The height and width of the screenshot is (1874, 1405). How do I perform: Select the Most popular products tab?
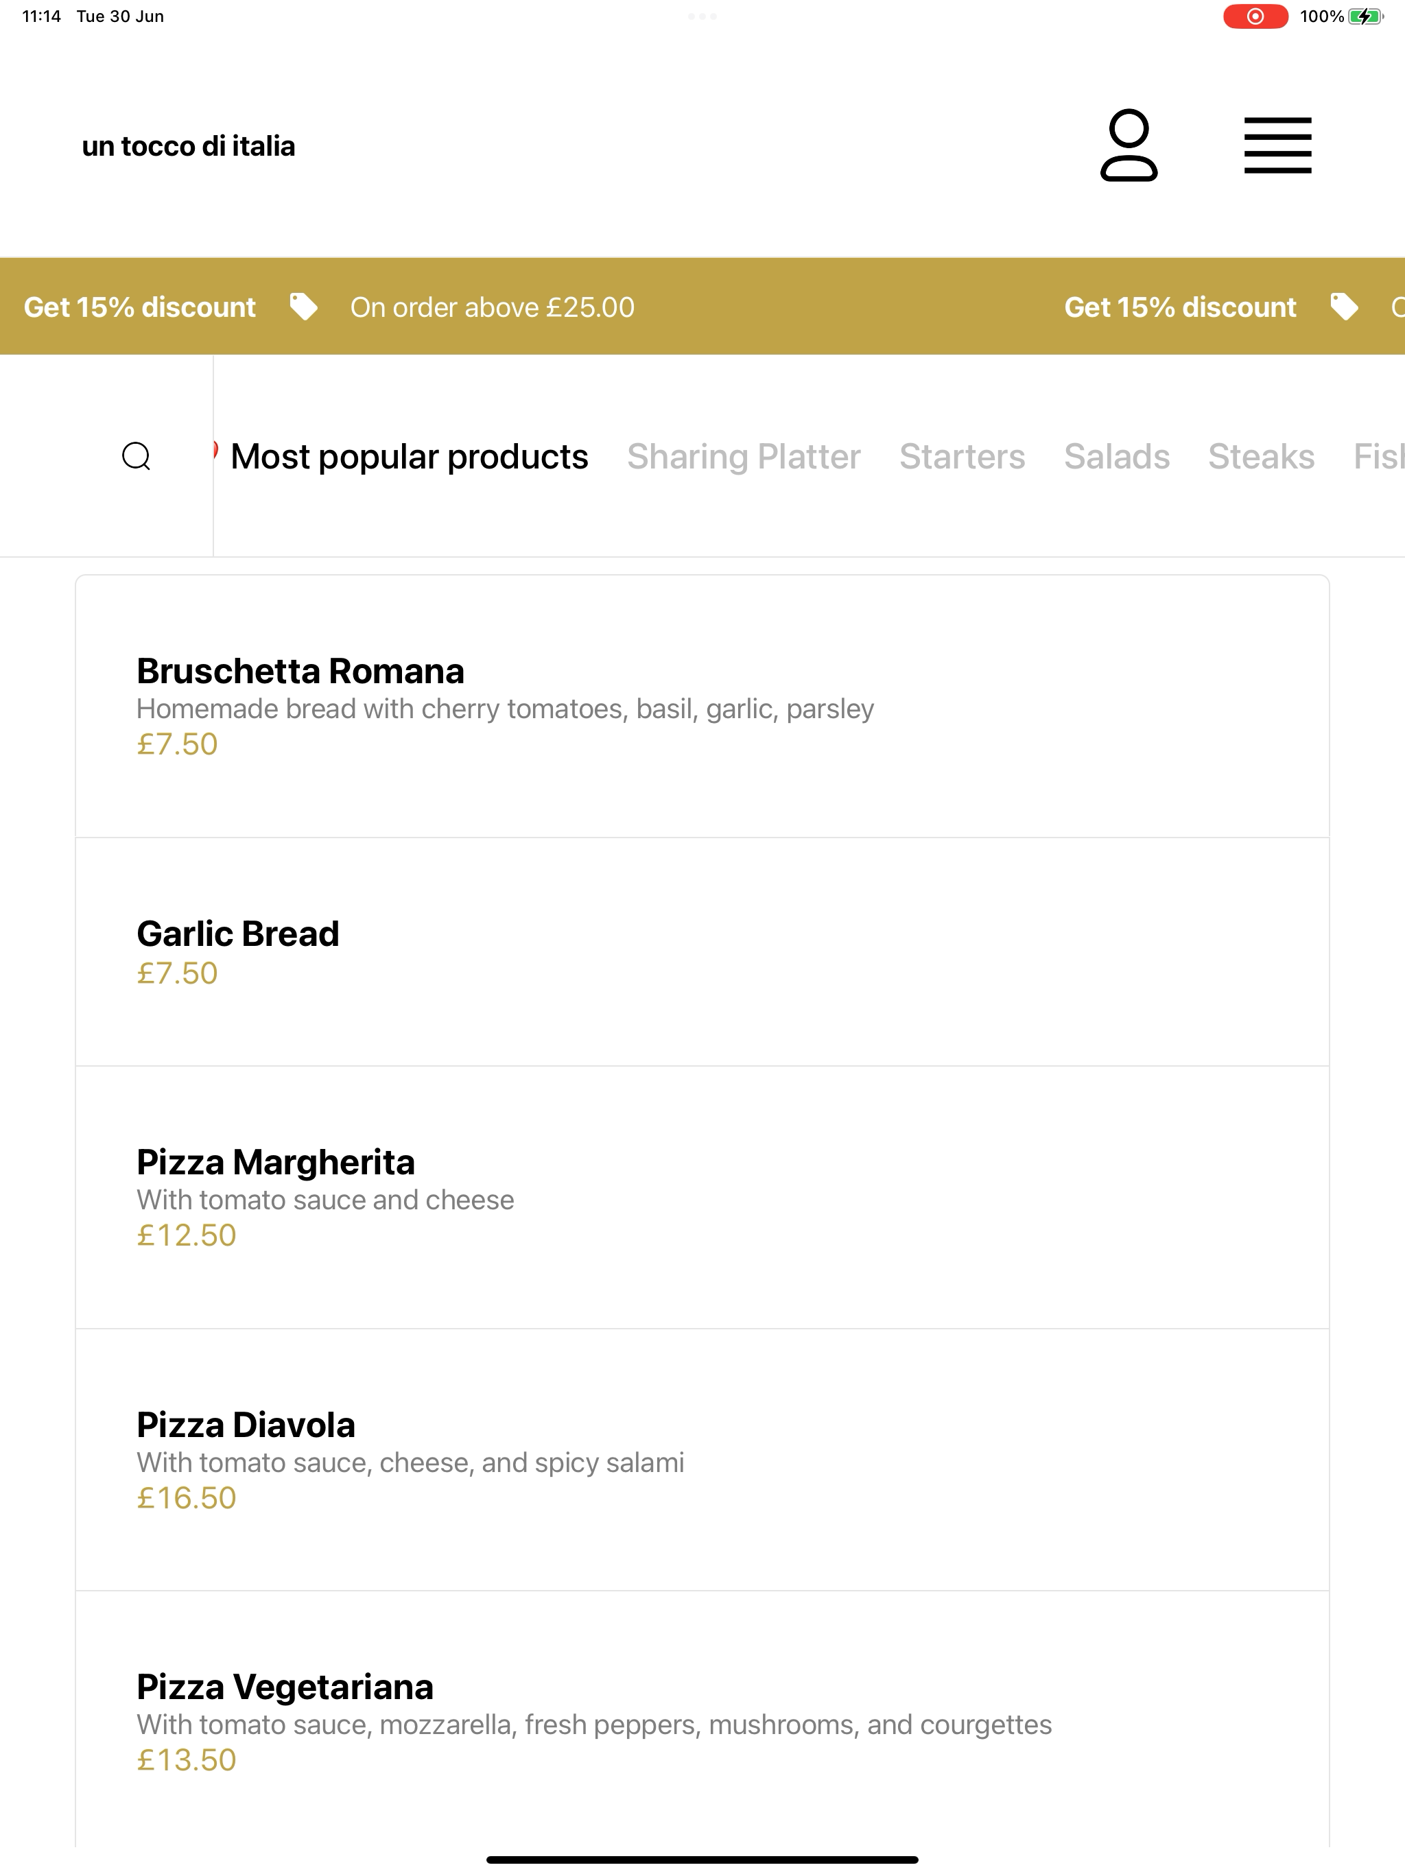point(410,457)
